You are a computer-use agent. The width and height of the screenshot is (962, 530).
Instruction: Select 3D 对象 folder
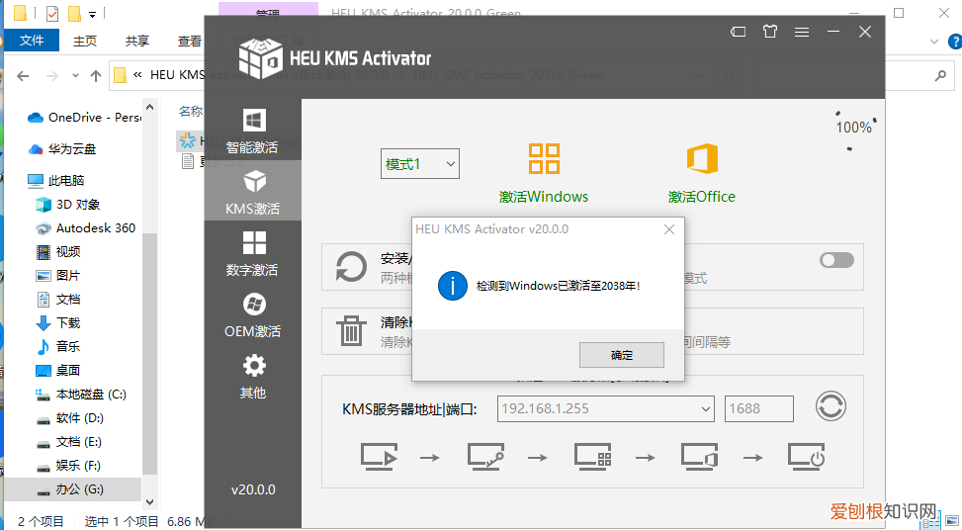point(67,205)
